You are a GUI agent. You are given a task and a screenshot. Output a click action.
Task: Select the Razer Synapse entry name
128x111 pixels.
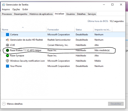click(x=17, y=55)
